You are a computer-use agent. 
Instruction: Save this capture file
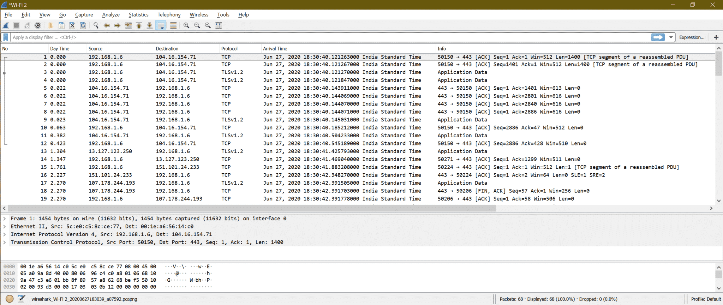tap(61, 25)
